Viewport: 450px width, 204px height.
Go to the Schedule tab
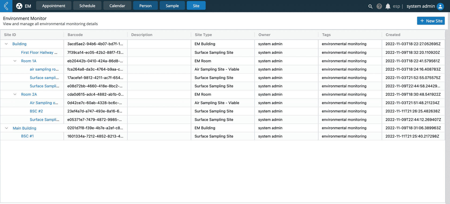pyautogui.click(x=87, y=6)
